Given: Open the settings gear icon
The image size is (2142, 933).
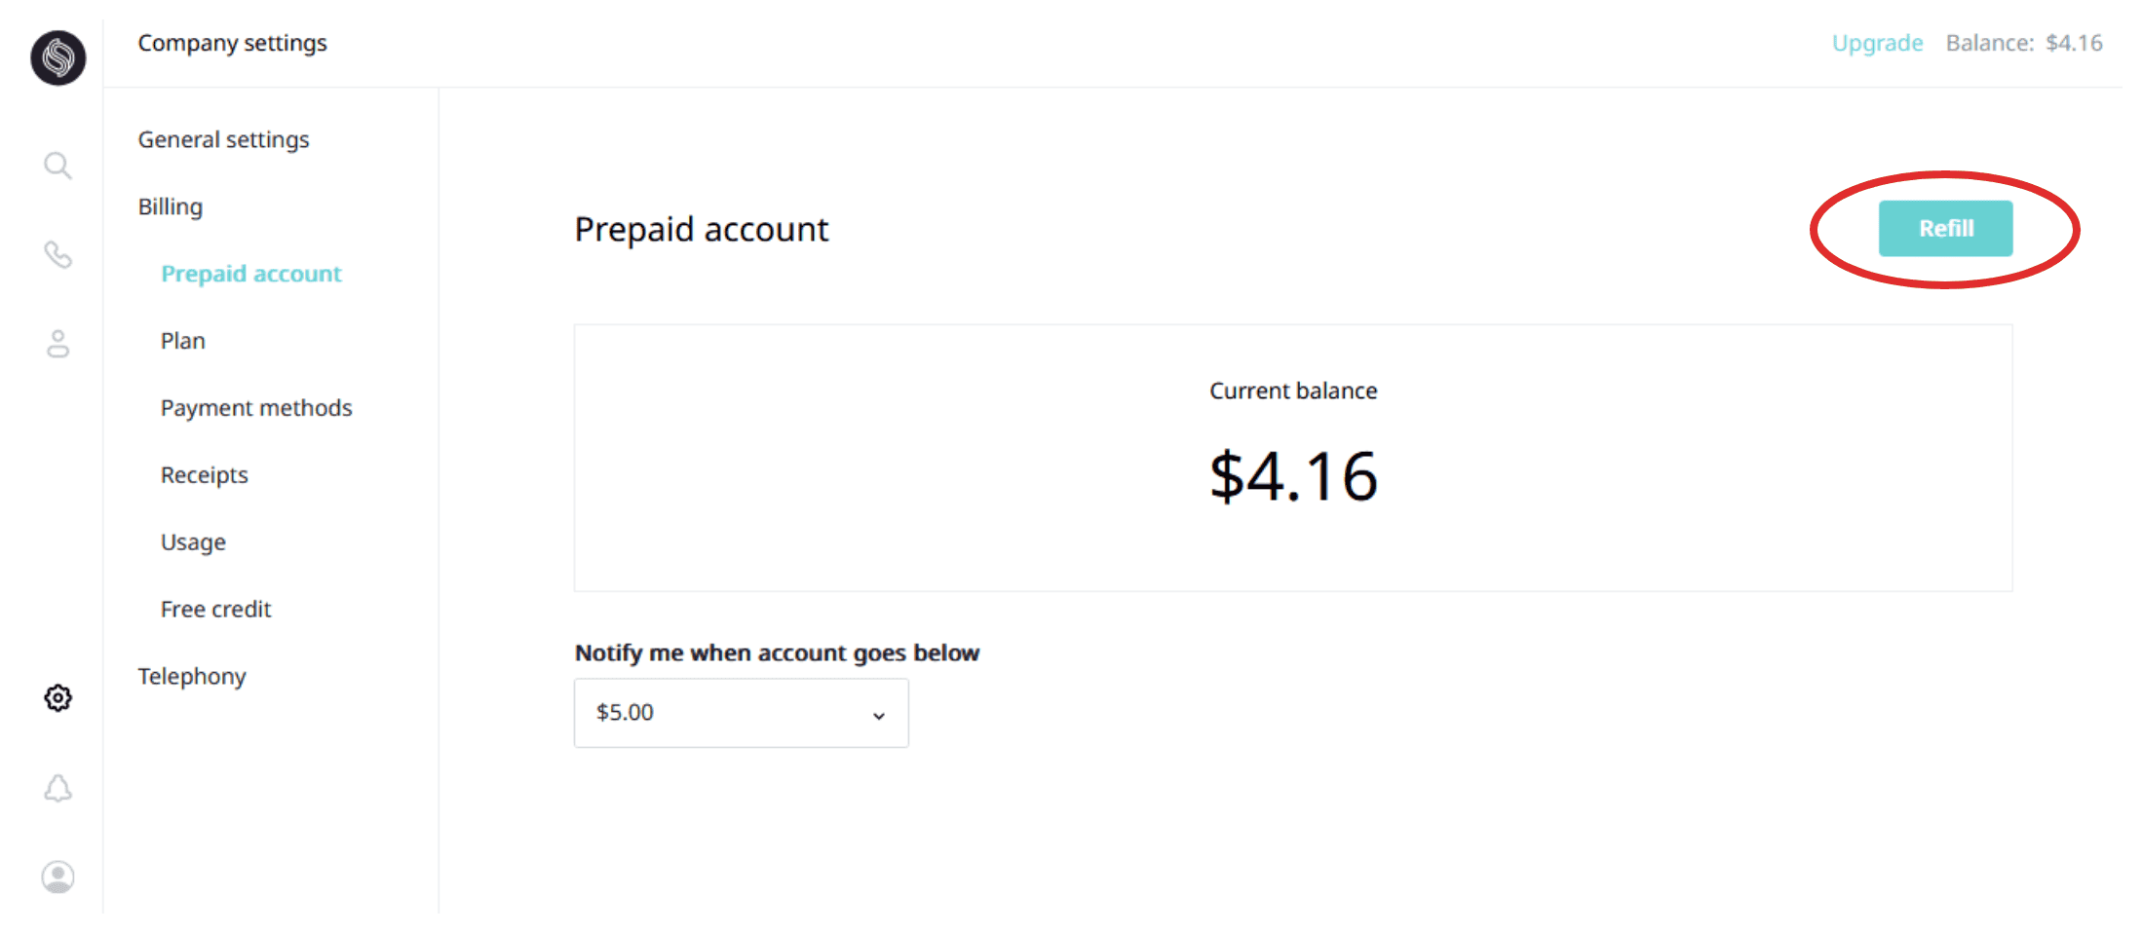Looking at the screenshot, I should [x=57, y=697].
